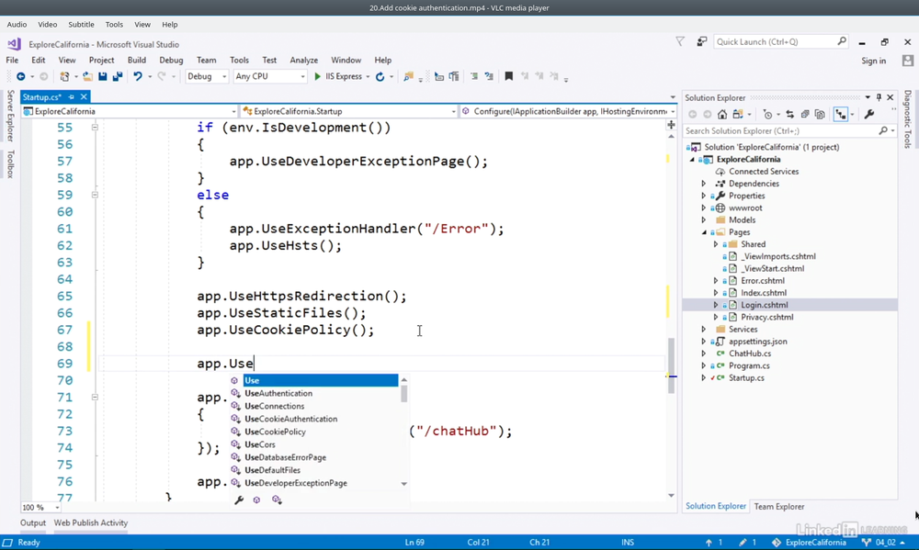Click Sync with Active Document icon
919x550 pixels.
[790, 115]
